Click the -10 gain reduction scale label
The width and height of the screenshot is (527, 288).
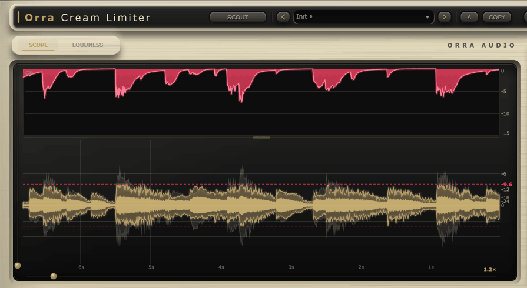pyautogui.click(x=505, y=114)
